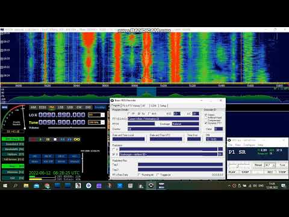Click the green play button in HDSDR
289x217 pixels.
(40, 139)
